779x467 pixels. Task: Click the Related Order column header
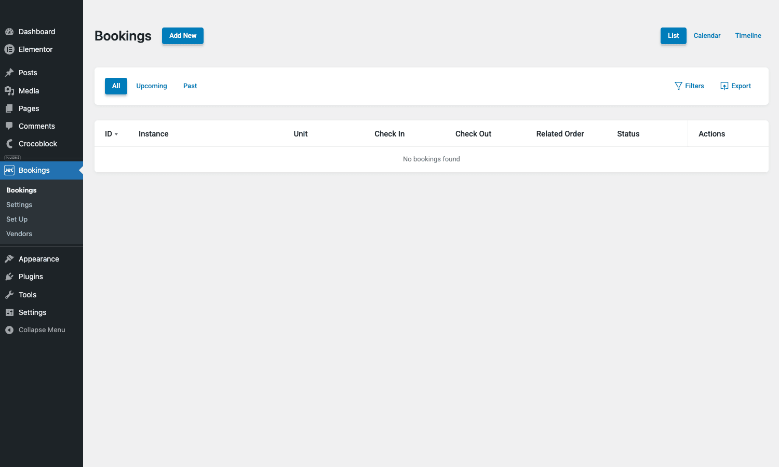point(560,134)
